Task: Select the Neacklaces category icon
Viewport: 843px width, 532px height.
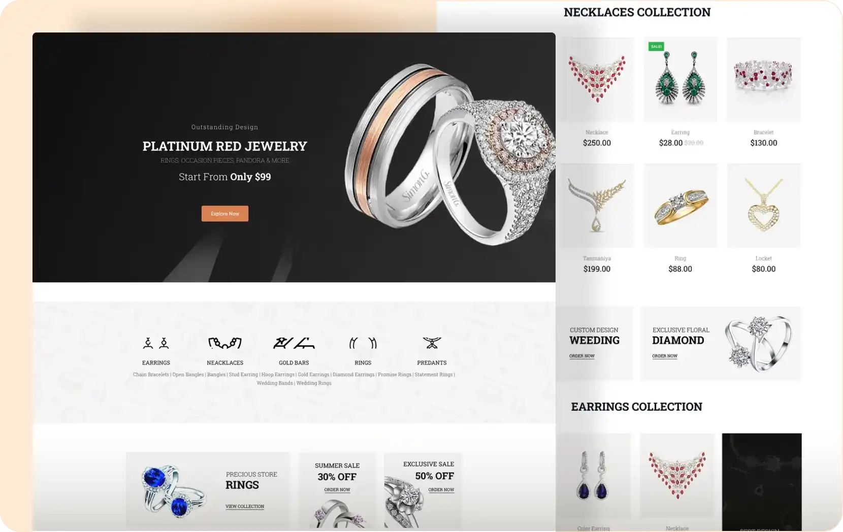Action: point(225,344)
